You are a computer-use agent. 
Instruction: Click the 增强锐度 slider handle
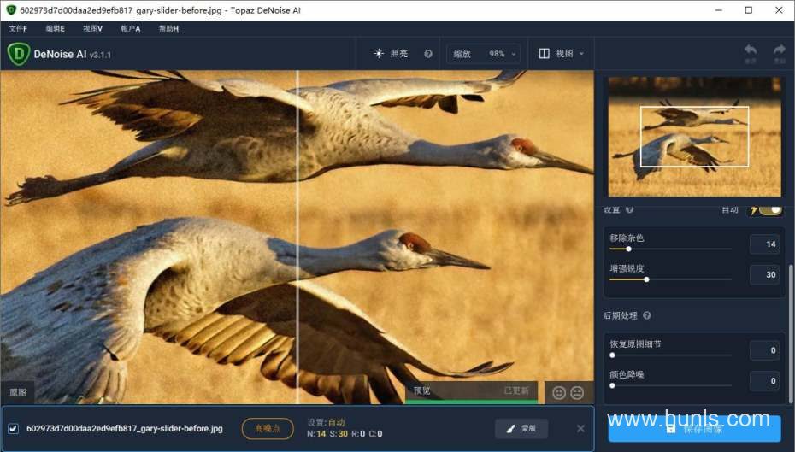coord(646,279)
